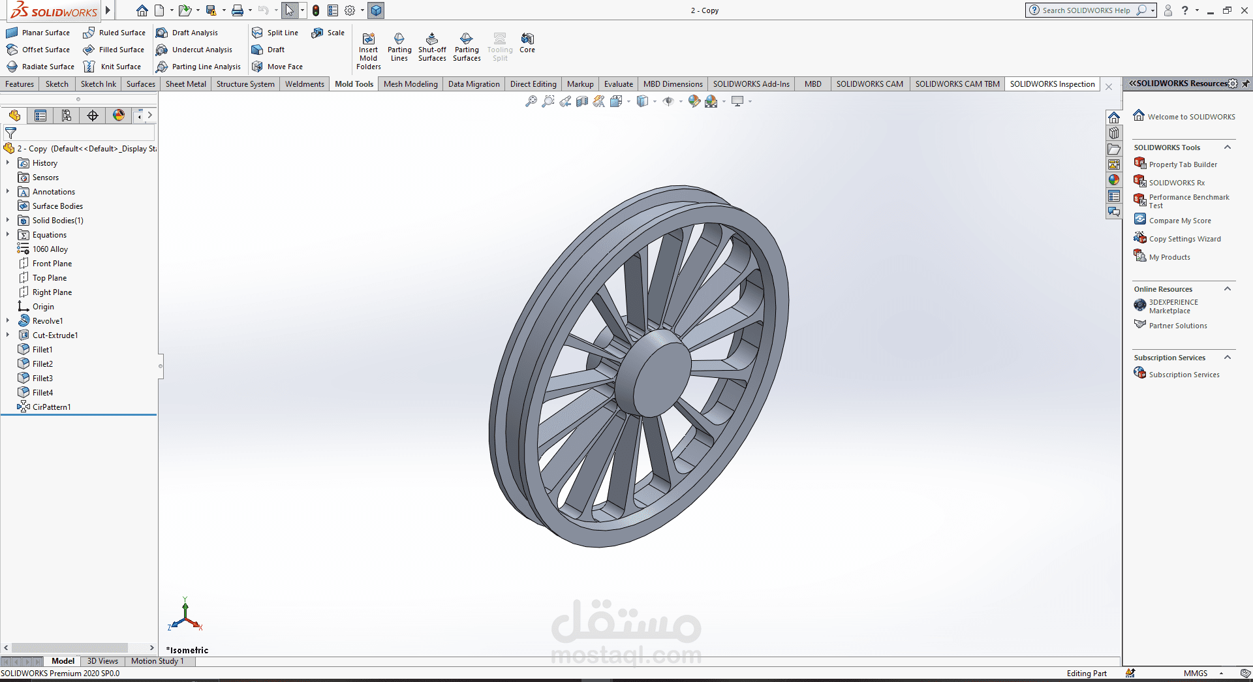Click the Search SOLIDWORKS Help field
The image size is (1253, 682).
1085,10
